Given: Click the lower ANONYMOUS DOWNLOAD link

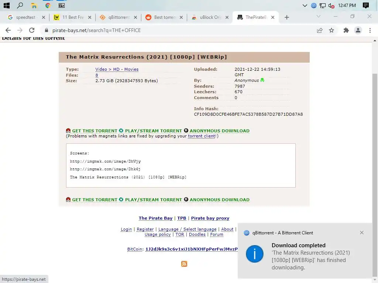Looking at the screenshot, I should [x=219, y=200].
